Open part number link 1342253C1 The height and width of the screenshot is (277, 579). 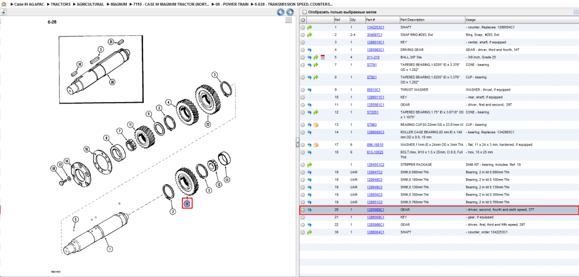tap(375, 27)
